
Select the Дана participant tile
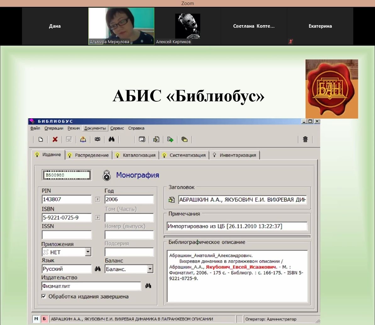click(x=55, y=26)
